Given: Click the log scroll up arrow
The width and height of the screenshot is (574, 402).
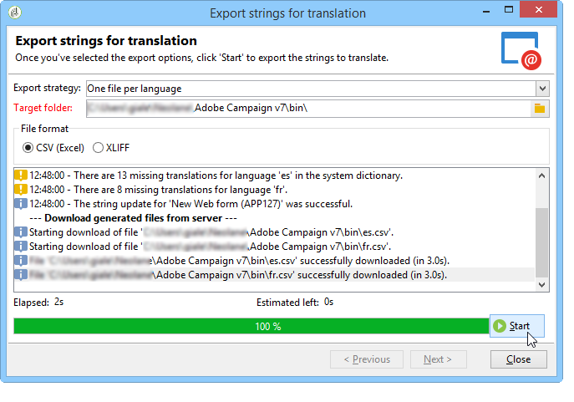Looking at the screenshot, I should point(542,176).
